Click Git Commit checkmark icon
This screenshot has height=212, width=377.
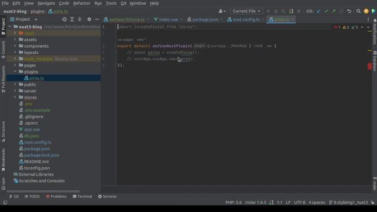pyautogui.click(x=326, y=11)
